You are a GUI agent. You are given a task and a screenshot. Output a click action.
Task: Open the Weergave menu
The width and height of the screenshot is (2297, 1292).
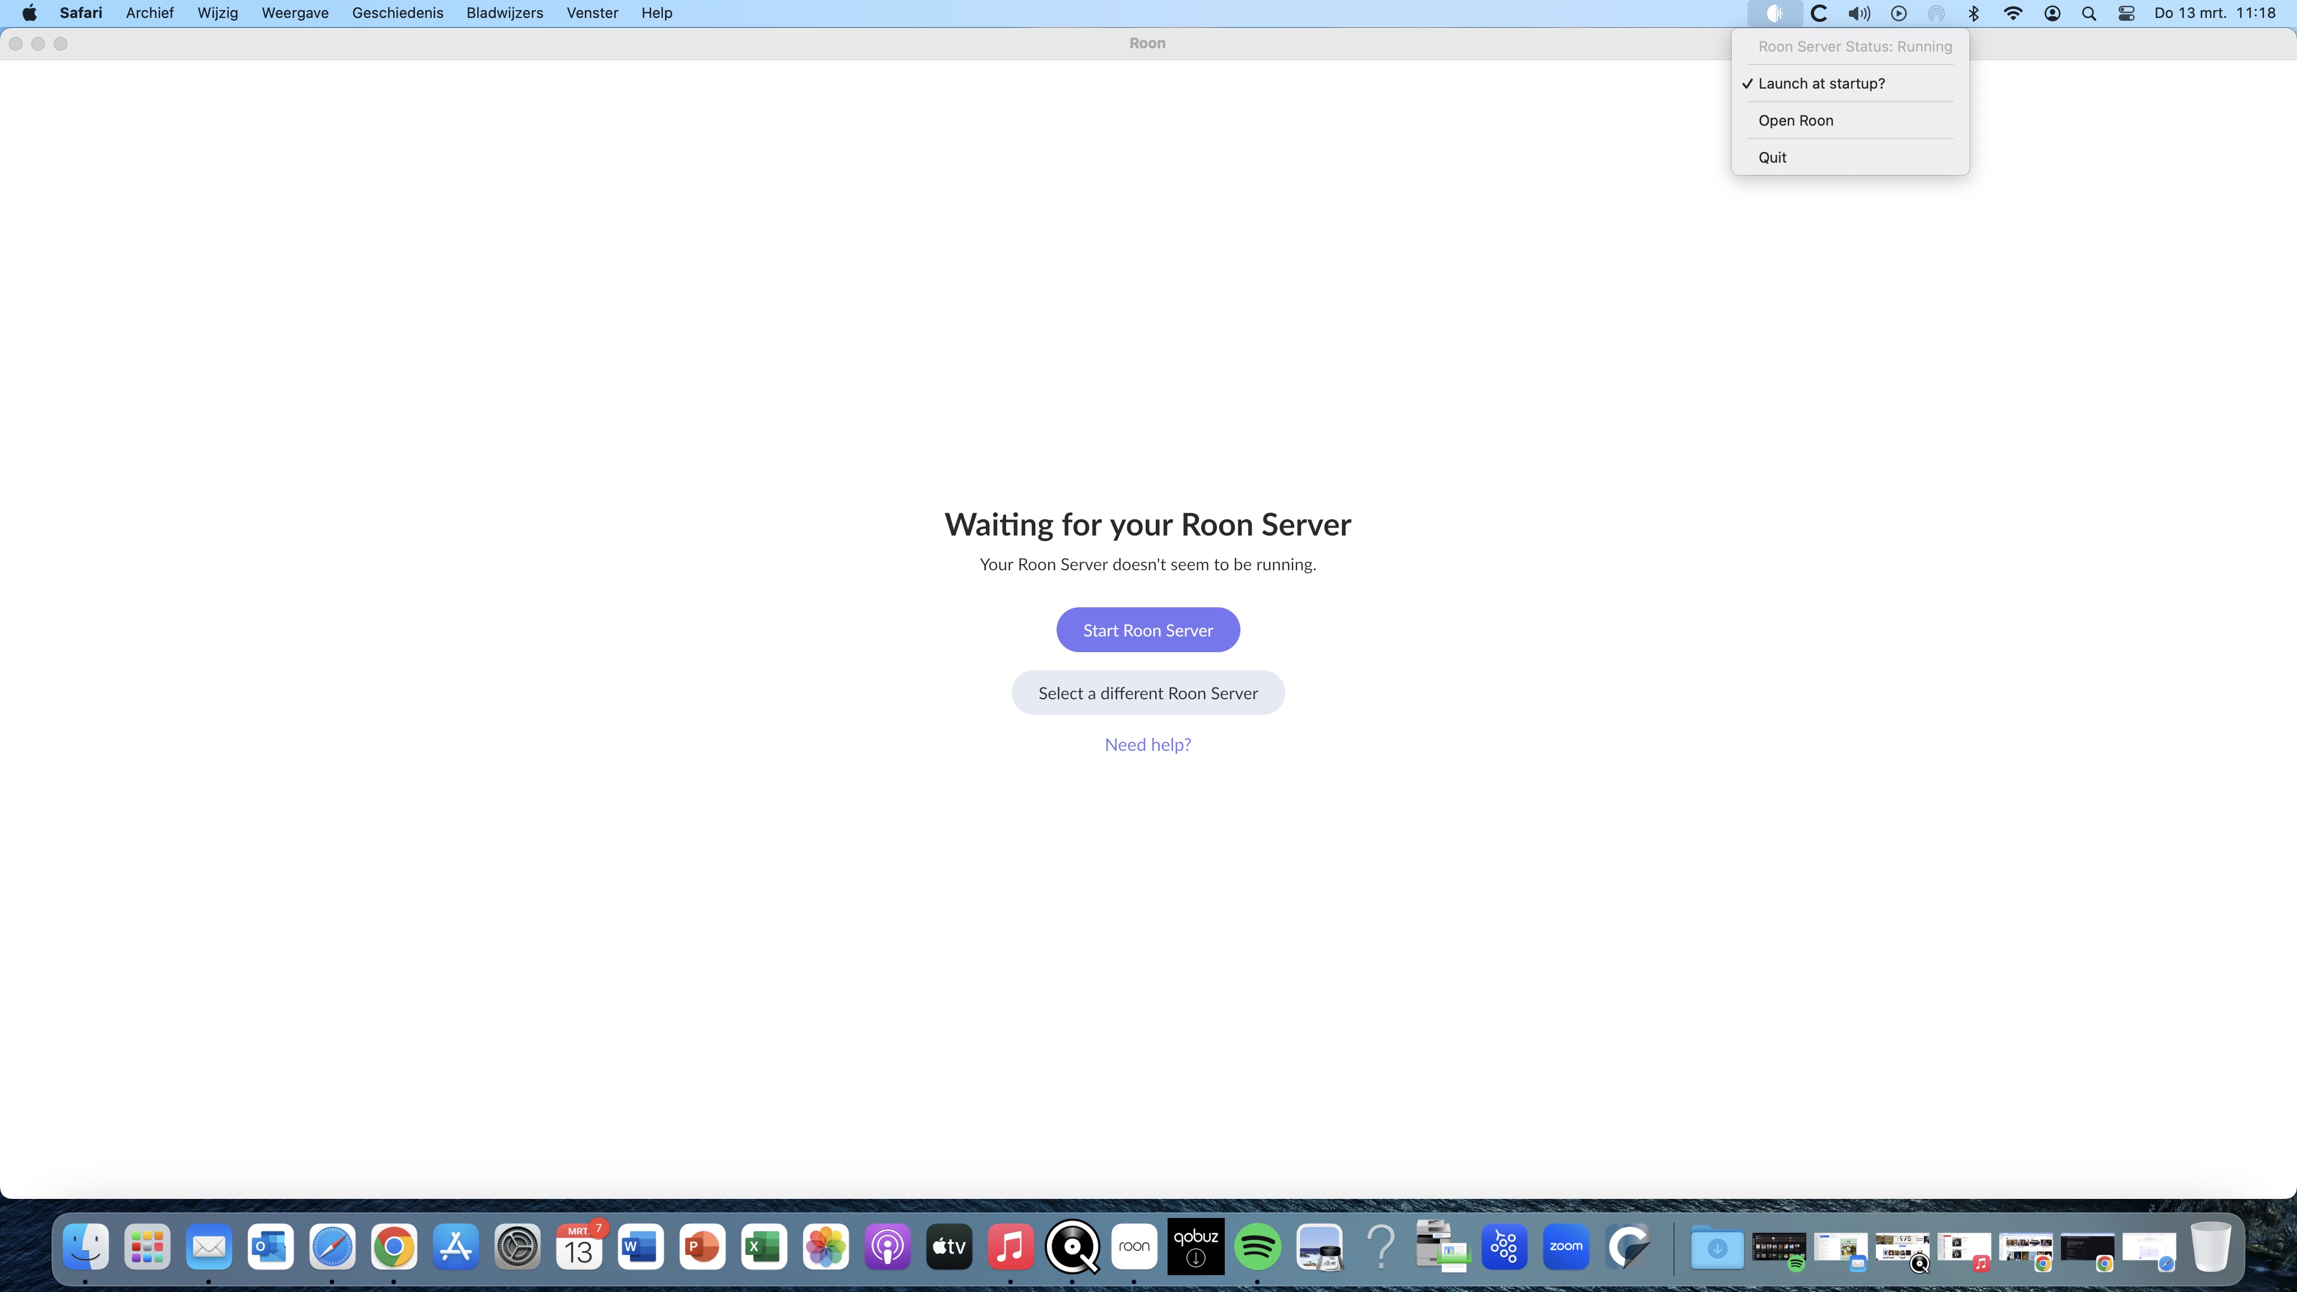tap(295, 13)
